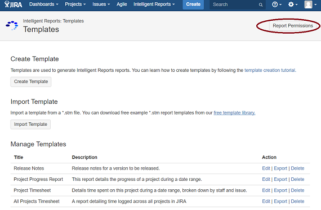The height and width of the screenshot is (210, 321).
Task: Delete the All Projects Timesheet template
Action: [x=297, y=202]
